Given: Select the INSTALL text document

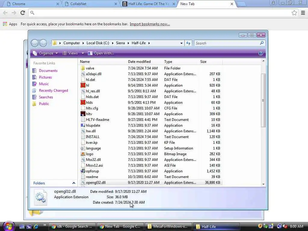Looking at the screenshot, I should [93, 137].
